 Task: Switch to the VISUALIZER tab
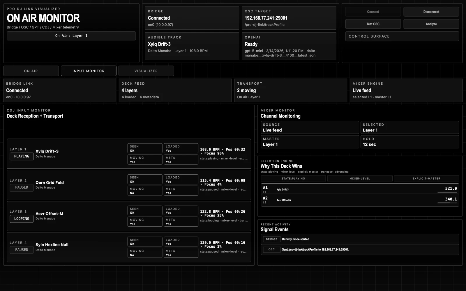coord(146,71)
